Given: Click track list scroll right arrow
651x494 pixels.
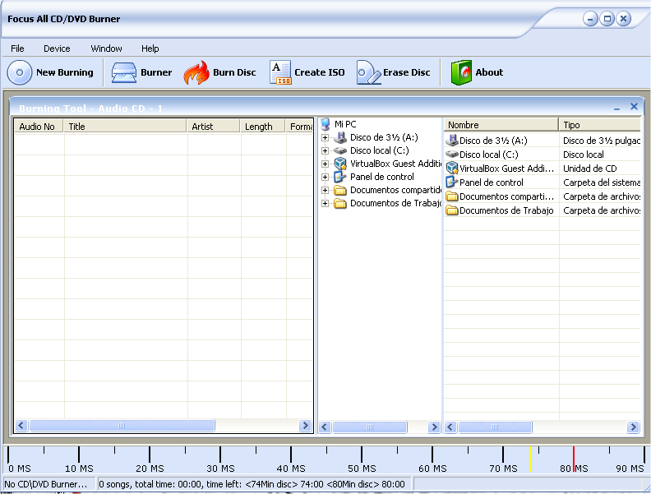Looking at the screenshot, I should pos(305,426).
